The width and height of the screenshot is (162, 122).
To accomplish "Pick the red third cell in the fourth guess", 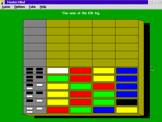I will pyautogui.click(x=104, y=86).
